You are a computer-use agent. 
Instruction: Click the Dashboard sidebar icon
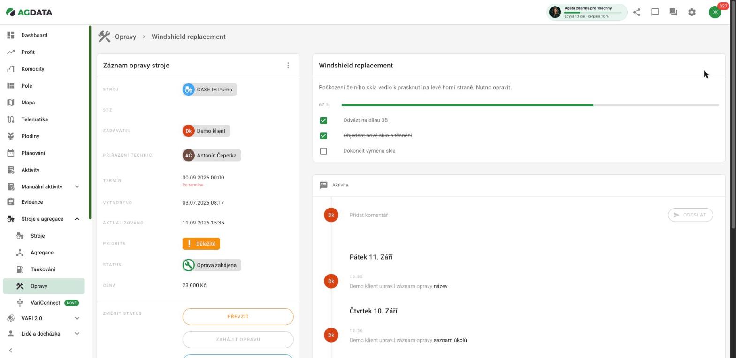(11, 35)
